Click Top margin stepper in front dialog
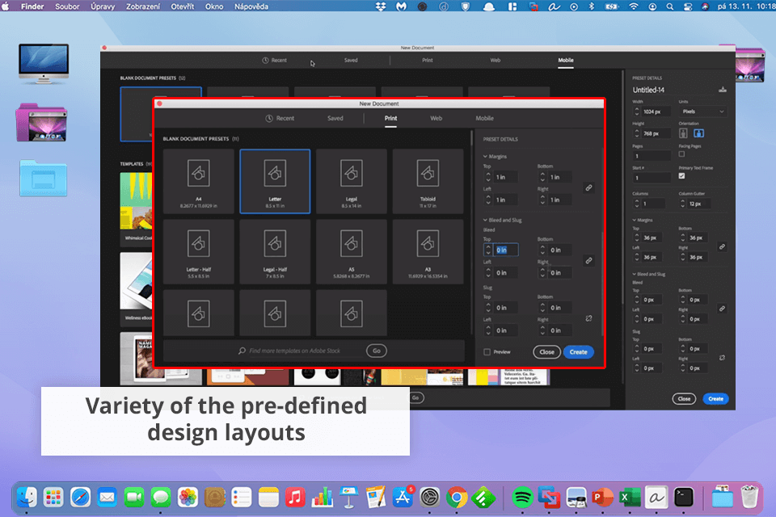Image resolution: width=776 pixels, height=517 pixels. [488, 177]
